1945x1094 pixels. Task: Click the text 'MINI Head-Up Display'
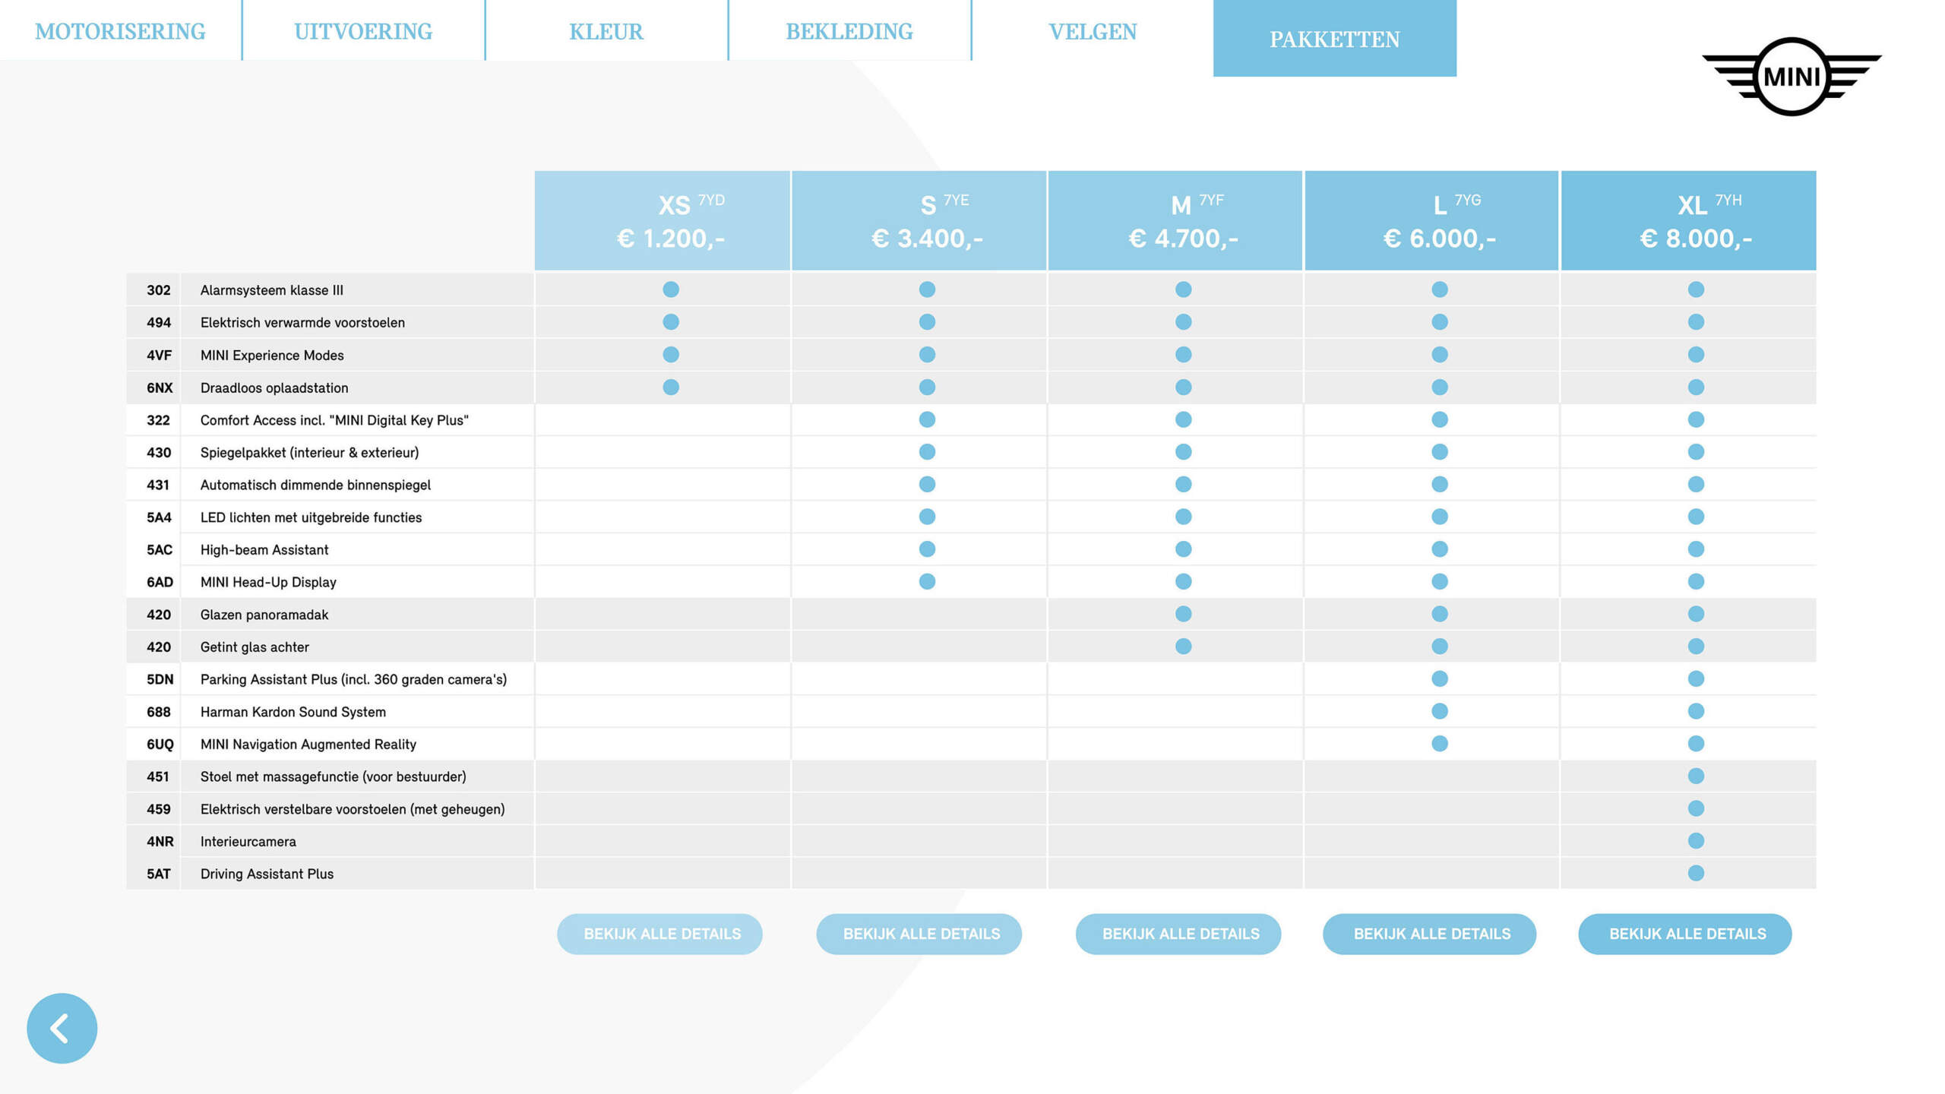pos(268,583)
